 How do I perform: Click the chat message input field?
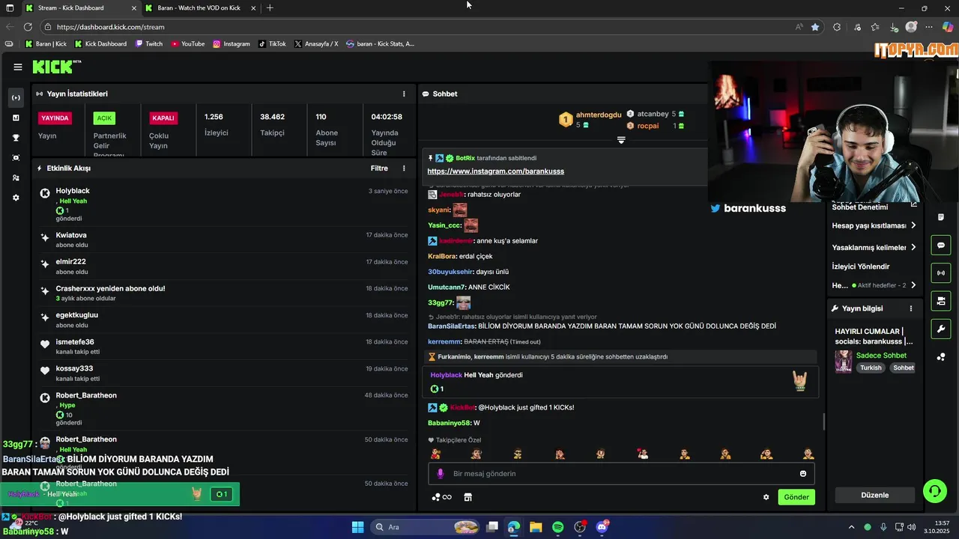click(x=621, y=474)
